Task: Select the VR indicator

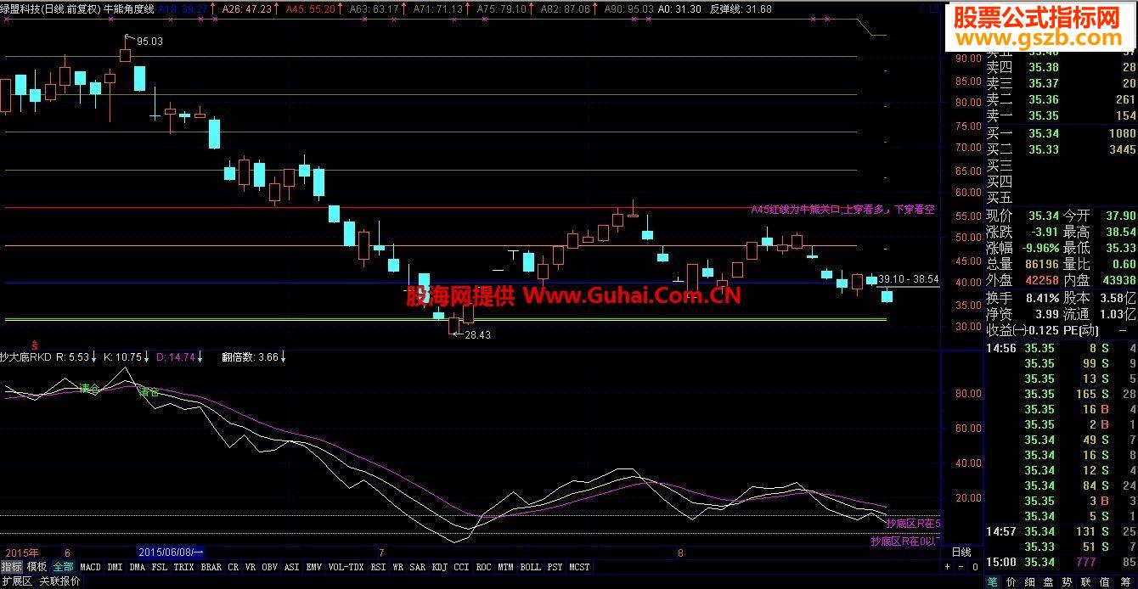Action: coord(251,566)
